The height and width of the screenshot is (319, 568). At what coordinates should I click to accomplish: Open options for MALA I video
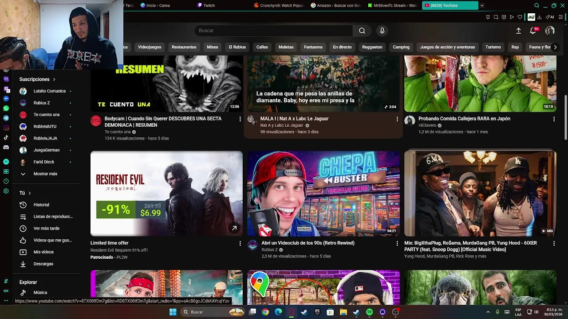[x=397, y=119]
